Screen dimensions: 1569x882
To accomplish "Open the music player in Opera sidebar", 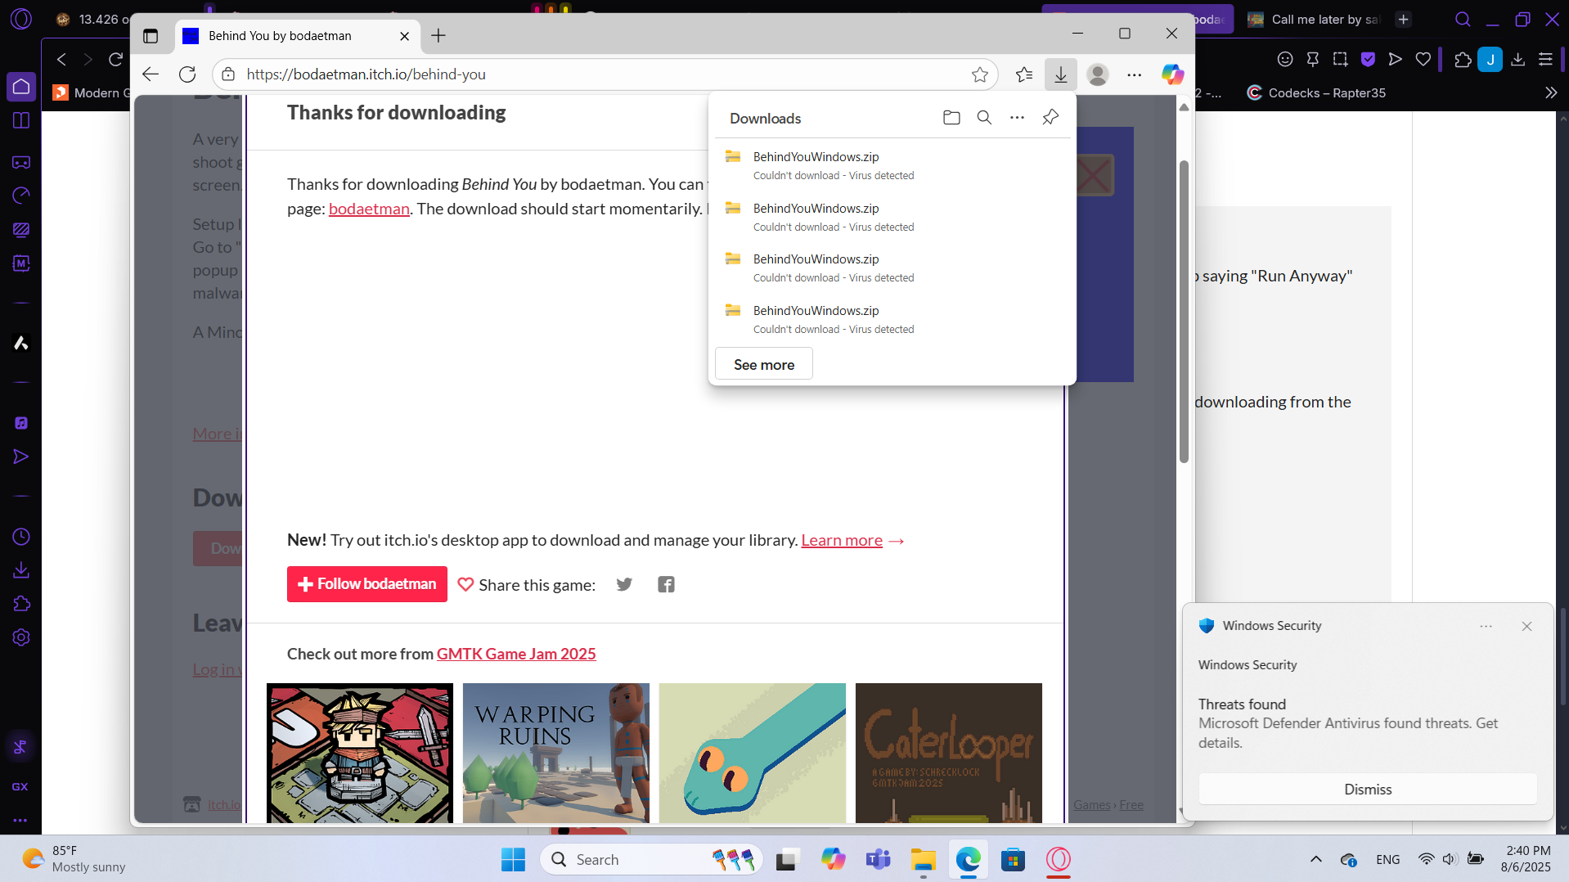I will (x=21, y=423).
